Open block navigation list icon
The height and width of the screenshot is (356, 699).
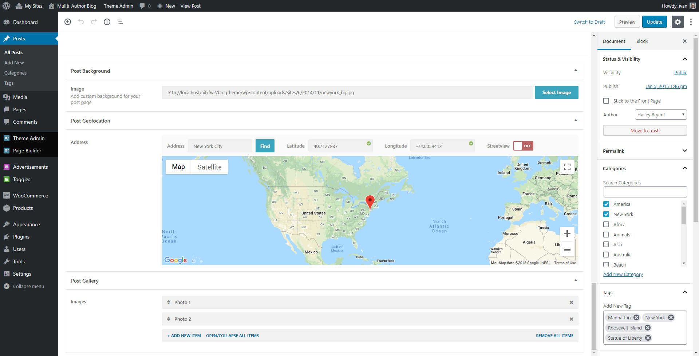point(120,22)
